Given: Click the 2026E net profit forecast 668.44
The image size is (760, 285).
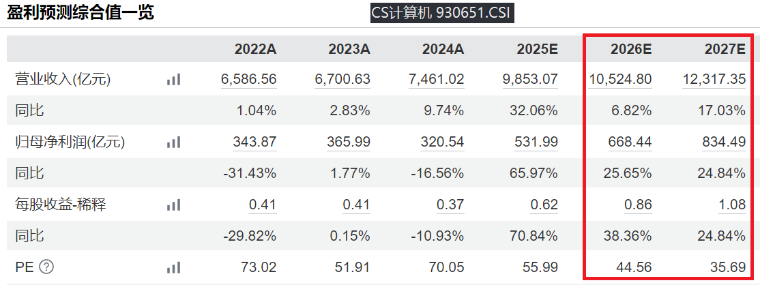Looking at the screenshot, I should pyautogui.click(x=630, y=142).
